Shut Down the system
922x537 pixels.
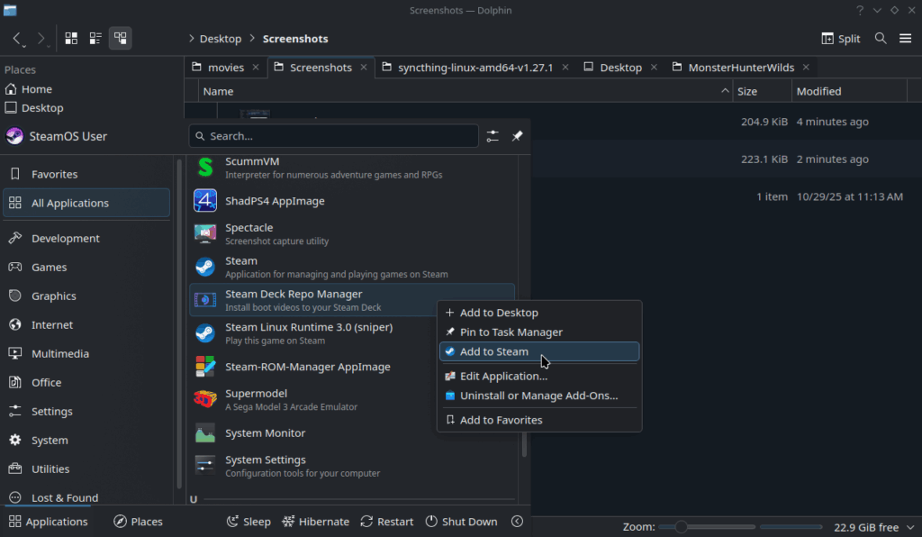(x=461, y=521)
